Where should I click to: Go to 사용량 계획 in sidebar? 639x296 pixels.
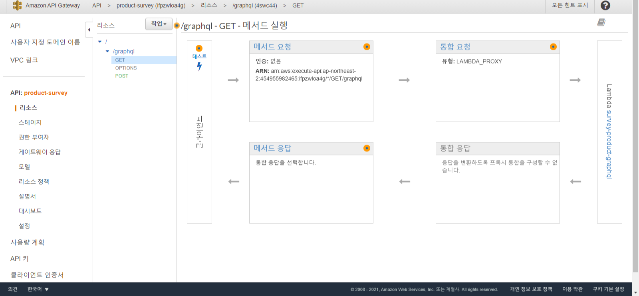[x=27, y=242]
